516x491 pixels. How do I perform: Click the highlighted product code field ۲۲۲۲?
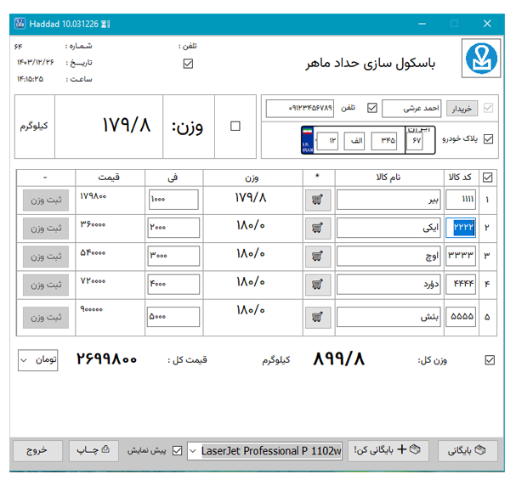pyautogui.click(x=461, y=228)
